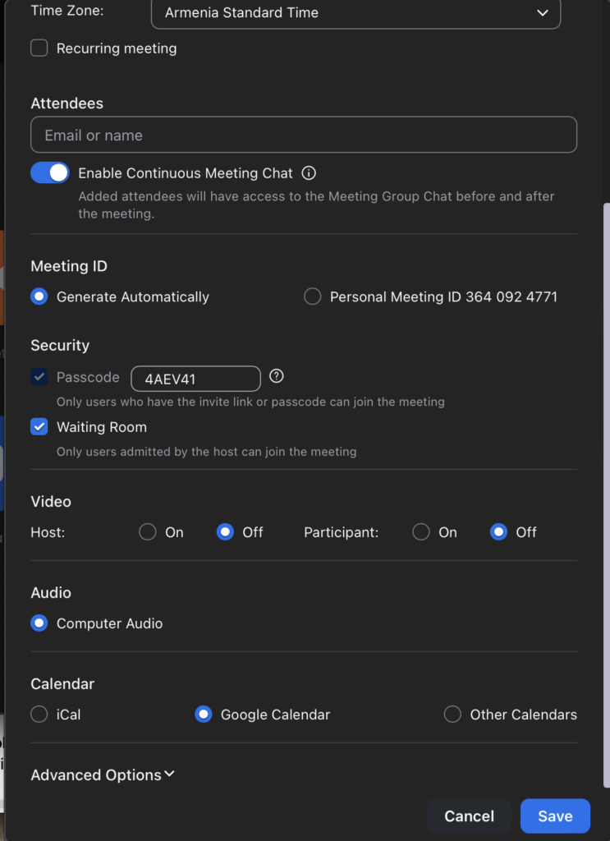
Task: Disable Continuous Meeting Chat
Action: point(50,172)
